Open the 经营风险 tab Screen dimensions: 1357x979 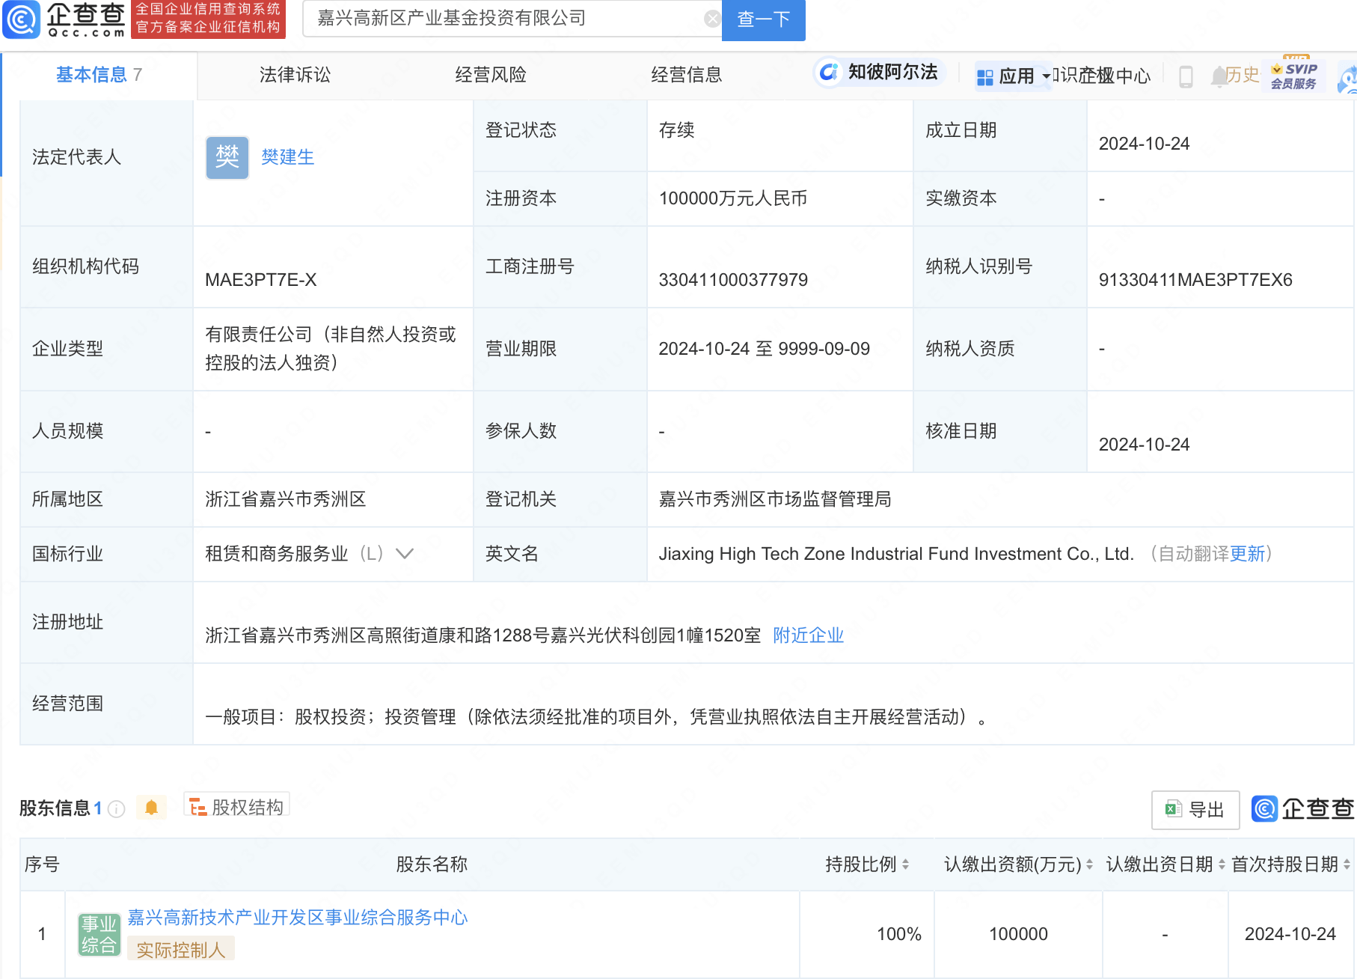point(491,75)
